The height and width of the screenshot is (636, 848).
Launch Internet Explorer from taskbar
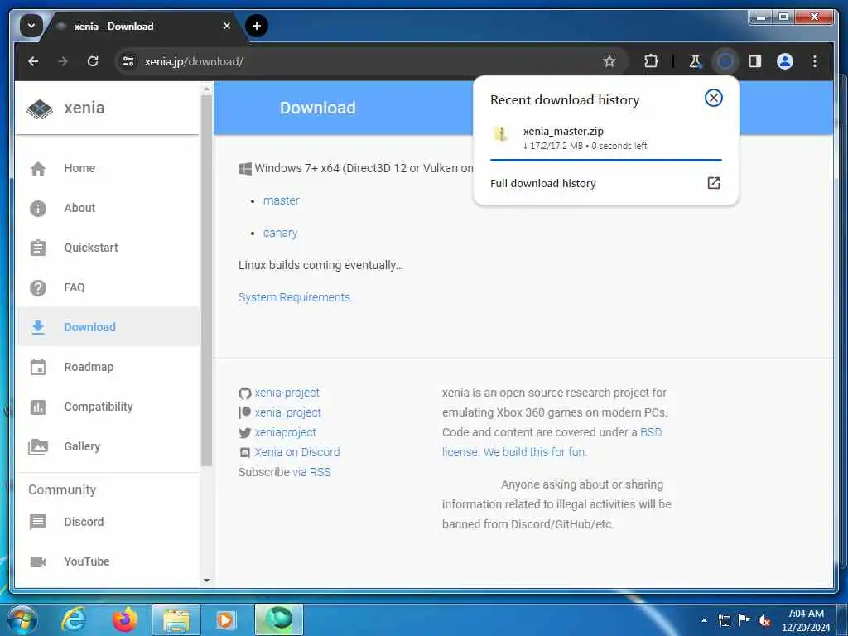coord(73,619)
